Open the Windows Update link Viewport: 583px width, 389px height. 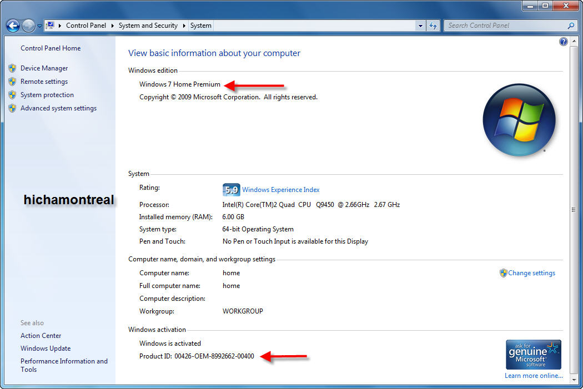pyautogui.click(x=46, y=348)
